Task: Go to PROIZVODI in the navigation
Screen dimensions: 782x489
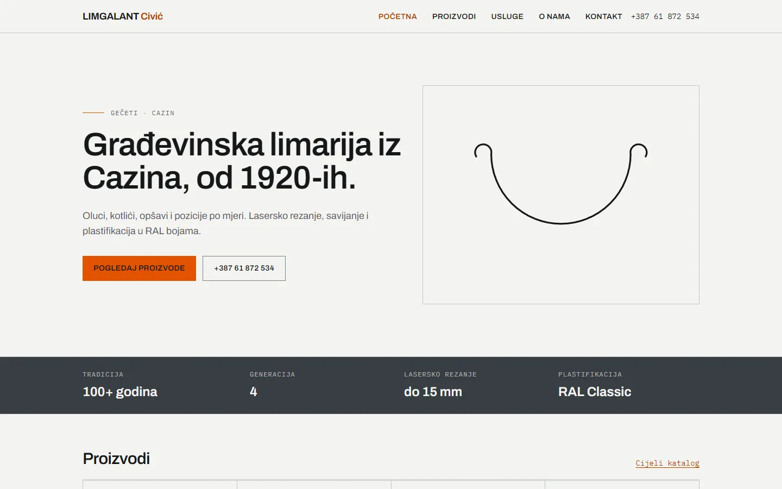Action: coord(454,16)
